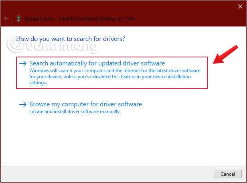Click the arrow icon before Browse my computer
The width and height of the screenshot is (247, 183).
(x=23, y=104)
